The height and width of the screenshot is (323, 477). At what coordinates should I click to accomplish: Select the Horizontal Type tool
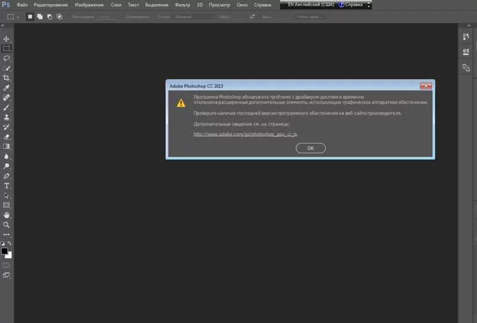pos(7,185)
